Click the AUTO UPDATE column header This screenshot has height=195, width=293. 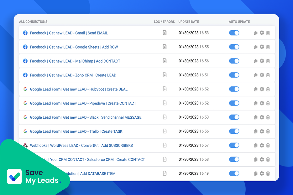(239, 22)
